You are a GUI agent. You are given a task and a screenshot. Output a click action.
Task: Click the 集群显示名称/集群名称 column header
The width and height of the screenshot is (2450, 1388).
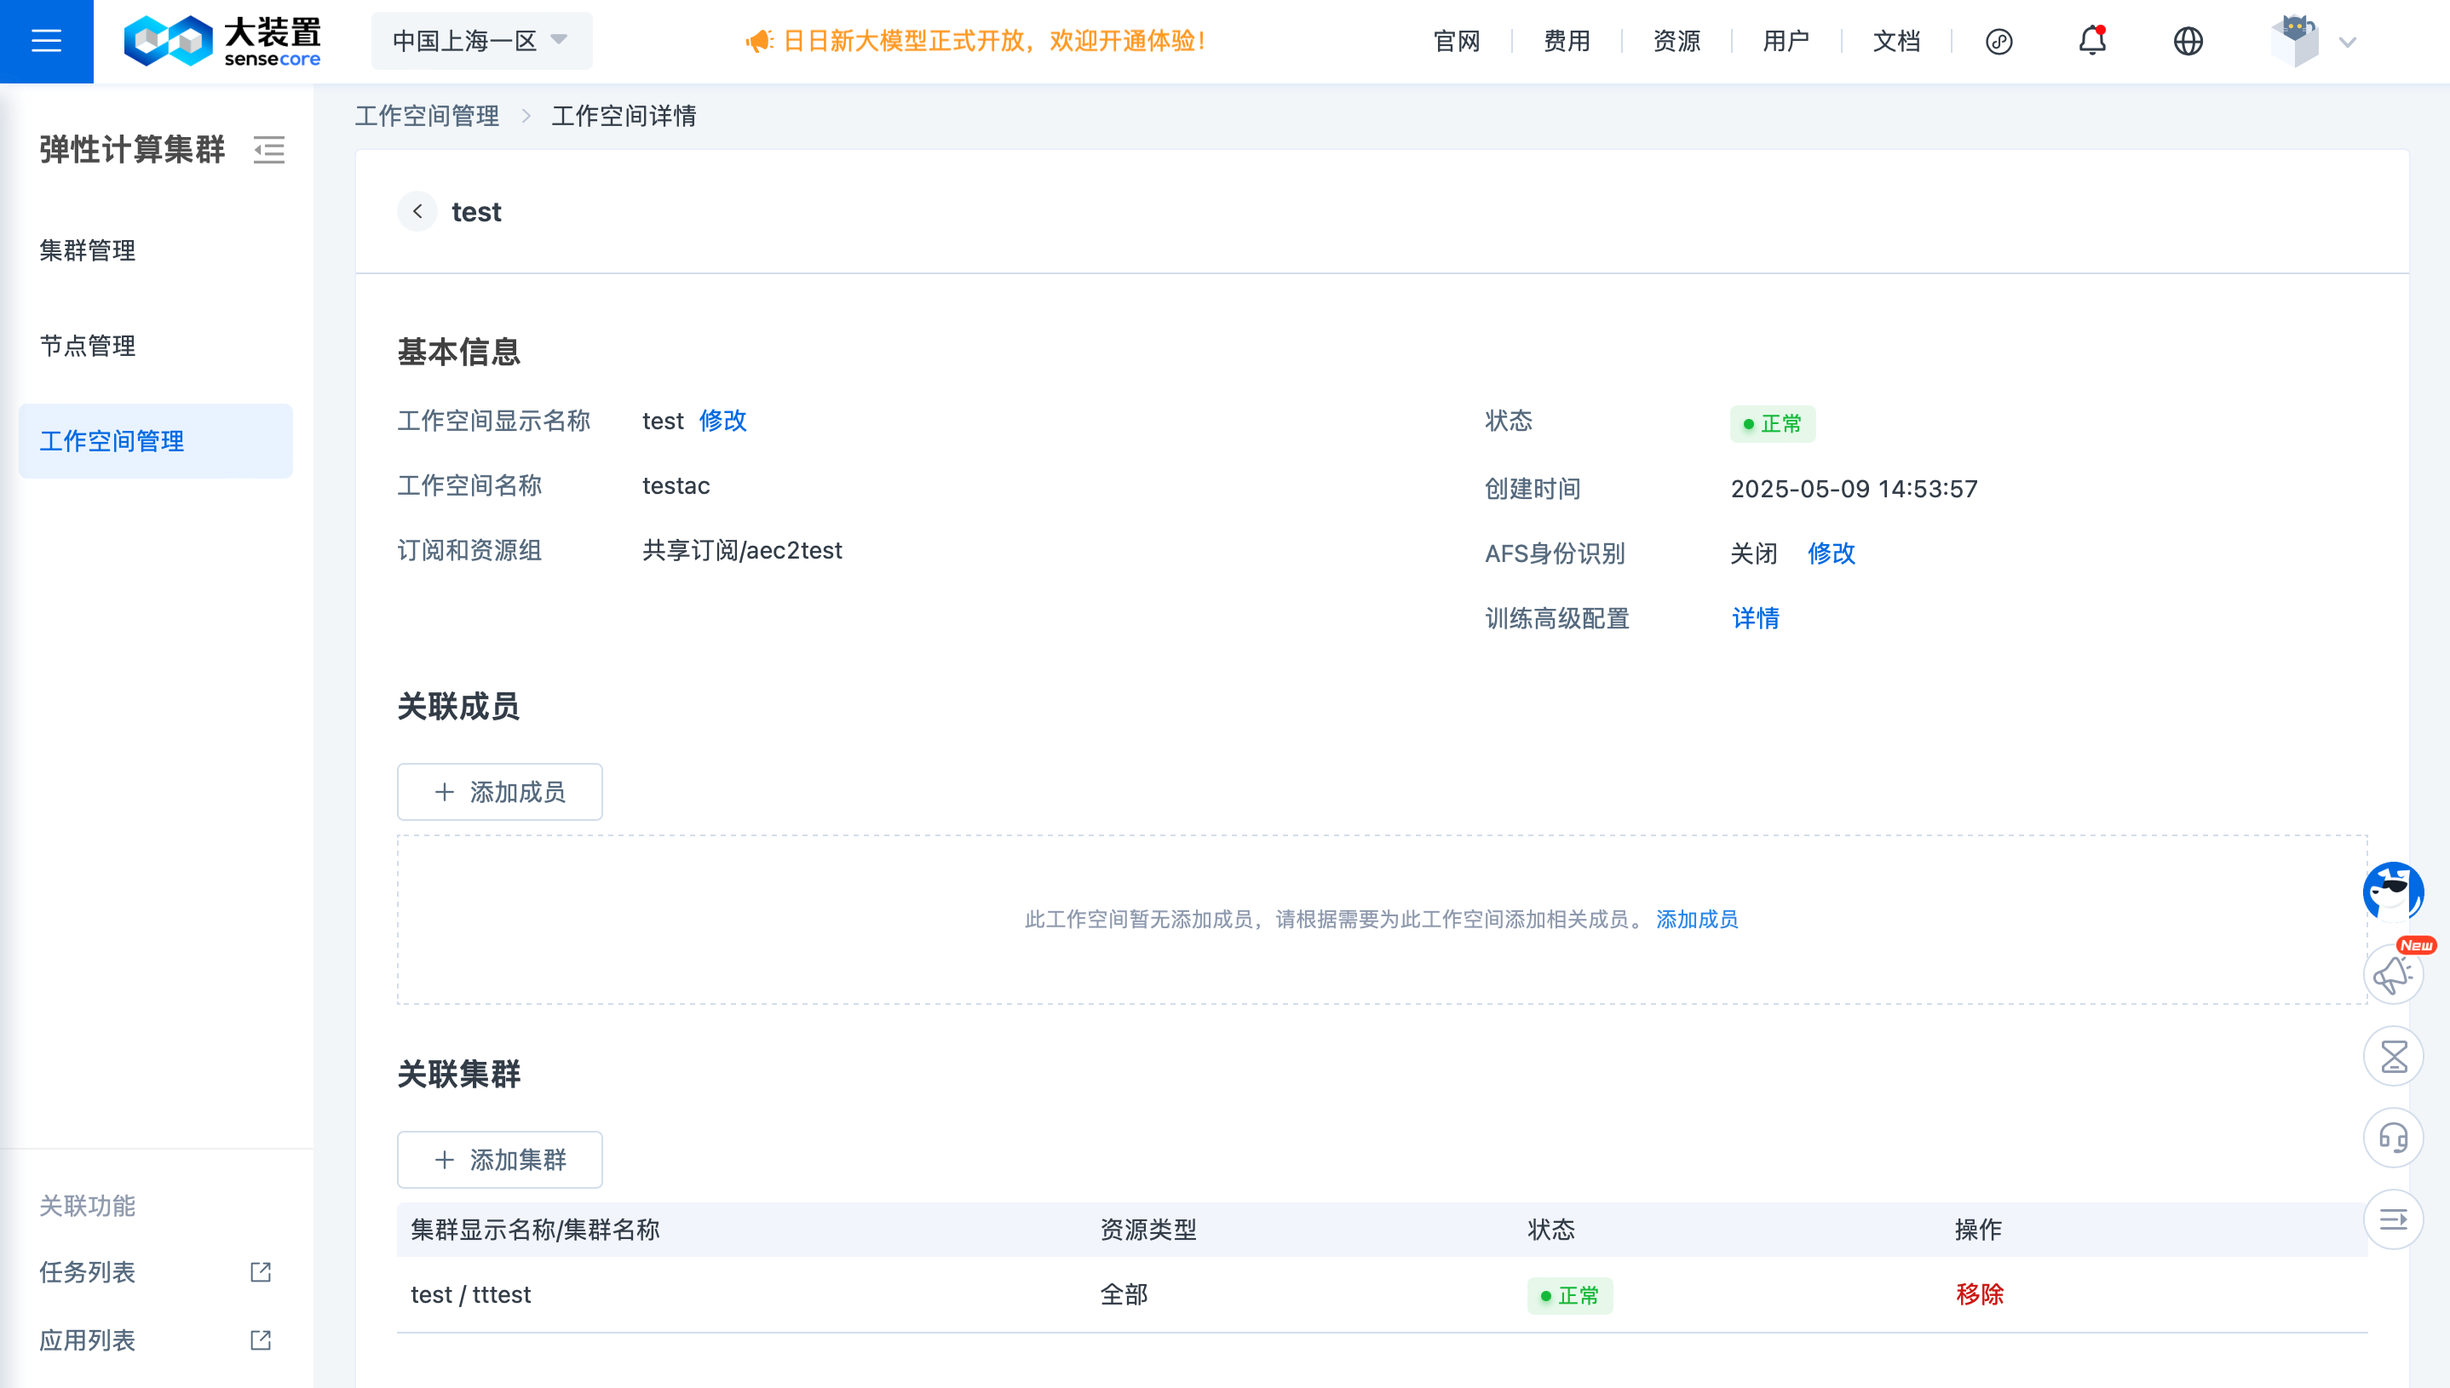535,1230
